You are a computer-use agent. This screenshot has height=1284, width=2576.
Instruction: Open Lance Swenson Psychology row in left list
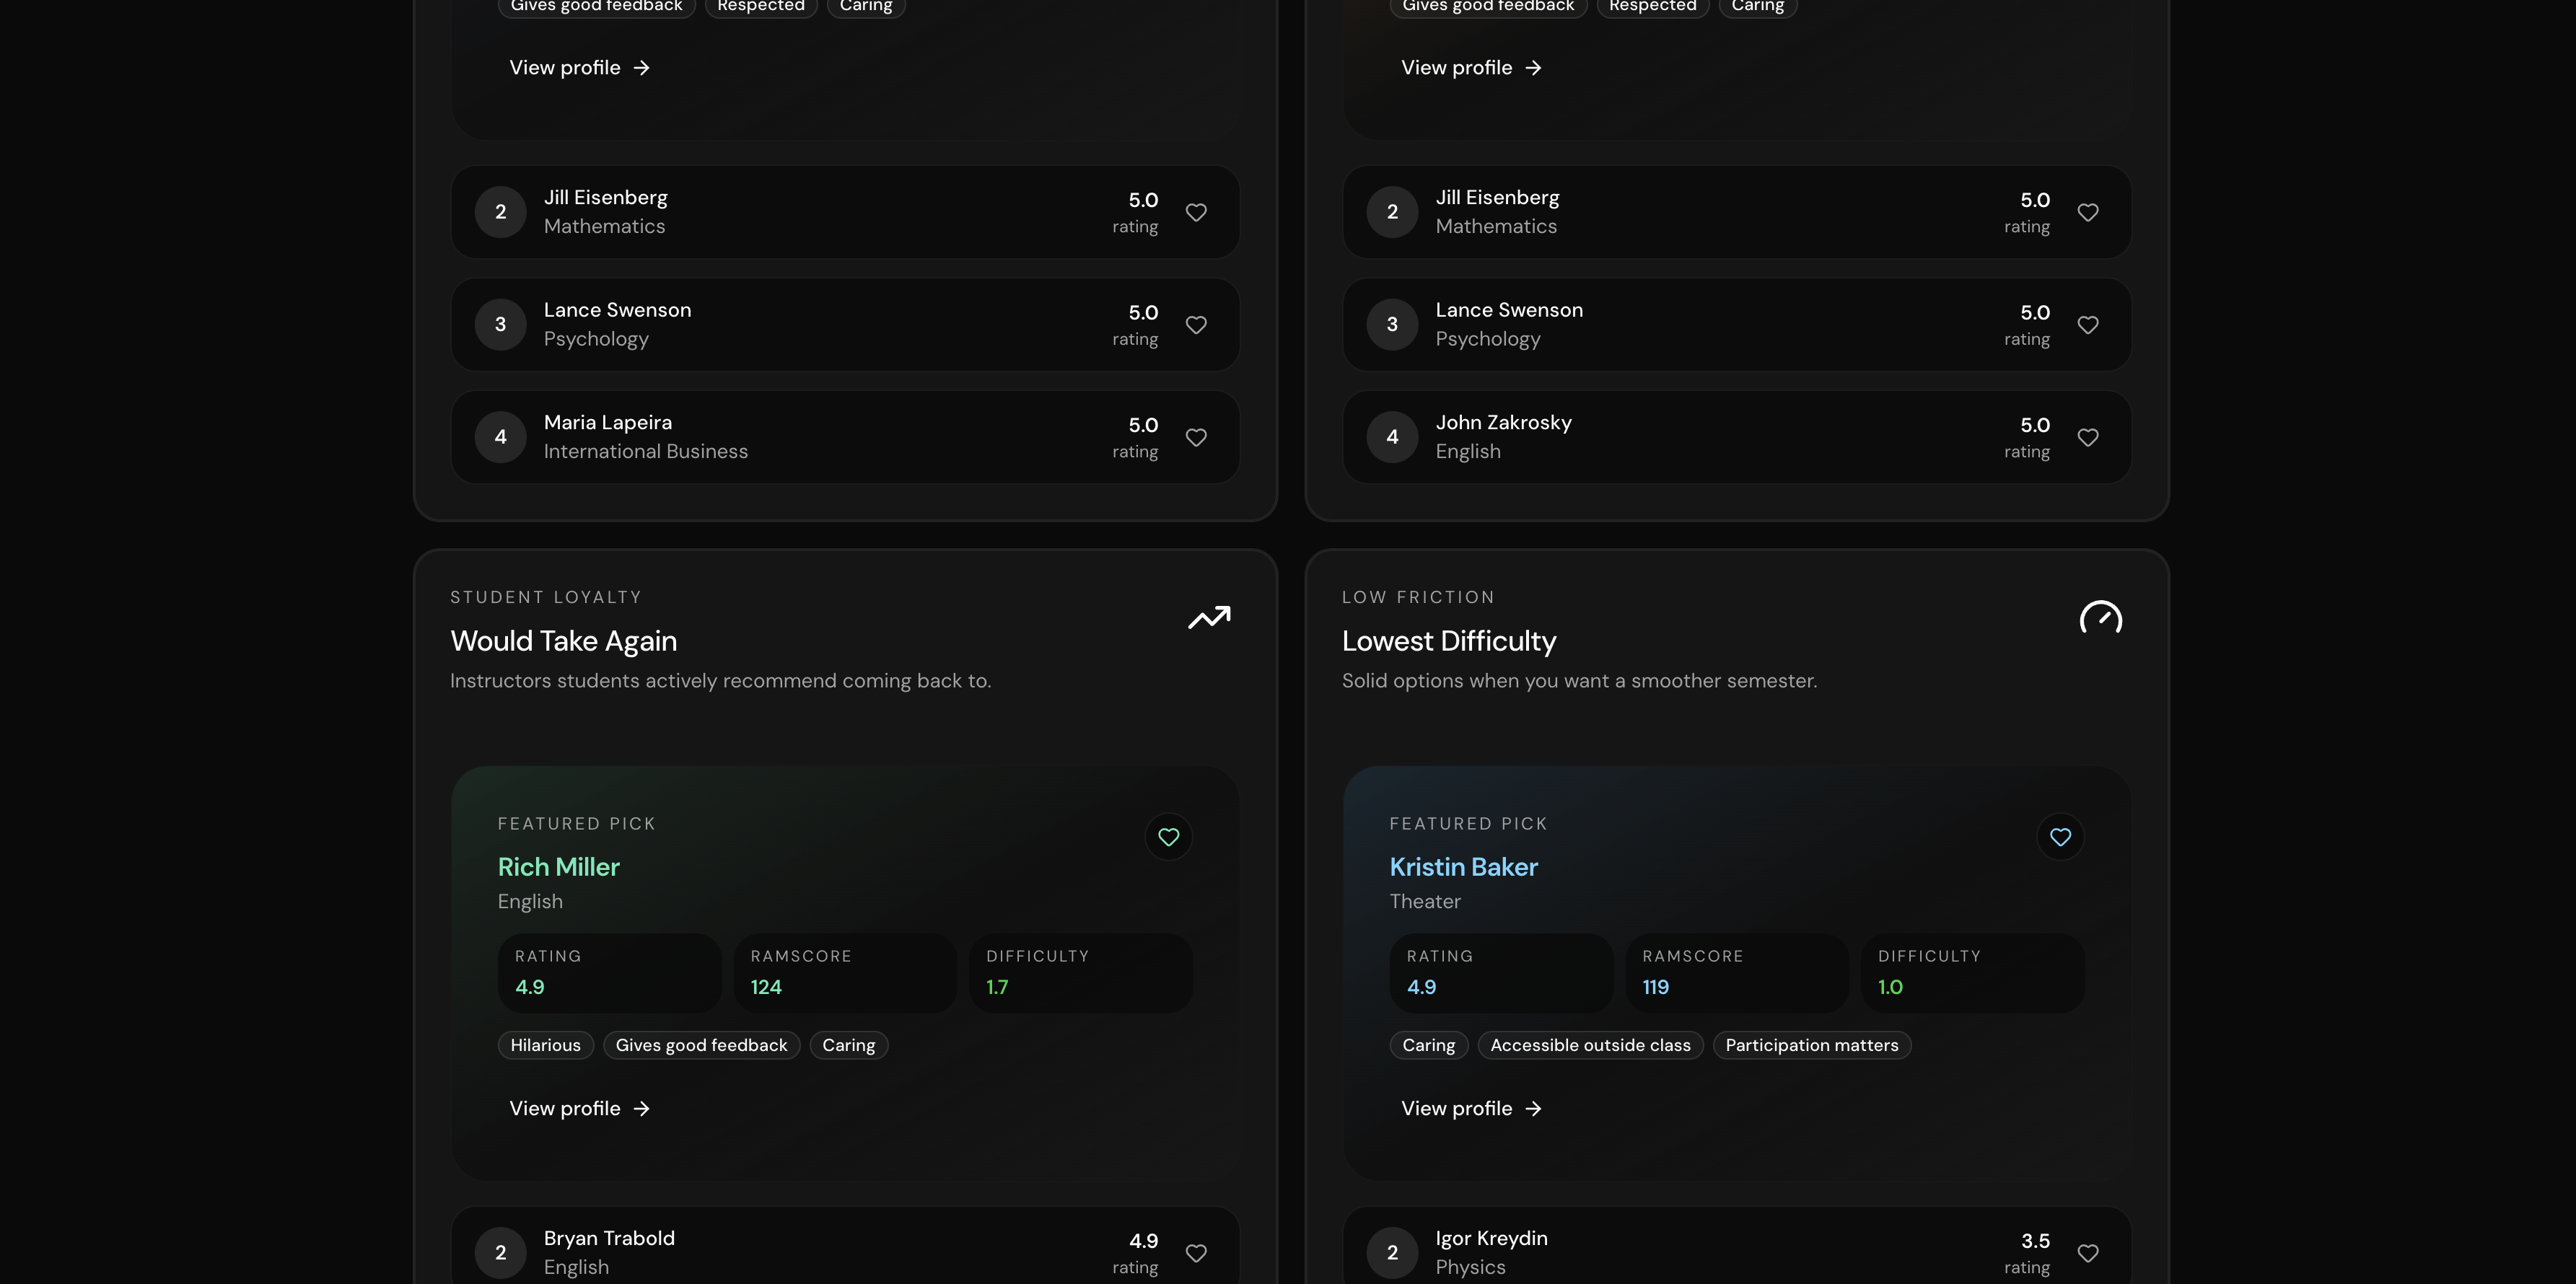[800, 324]
